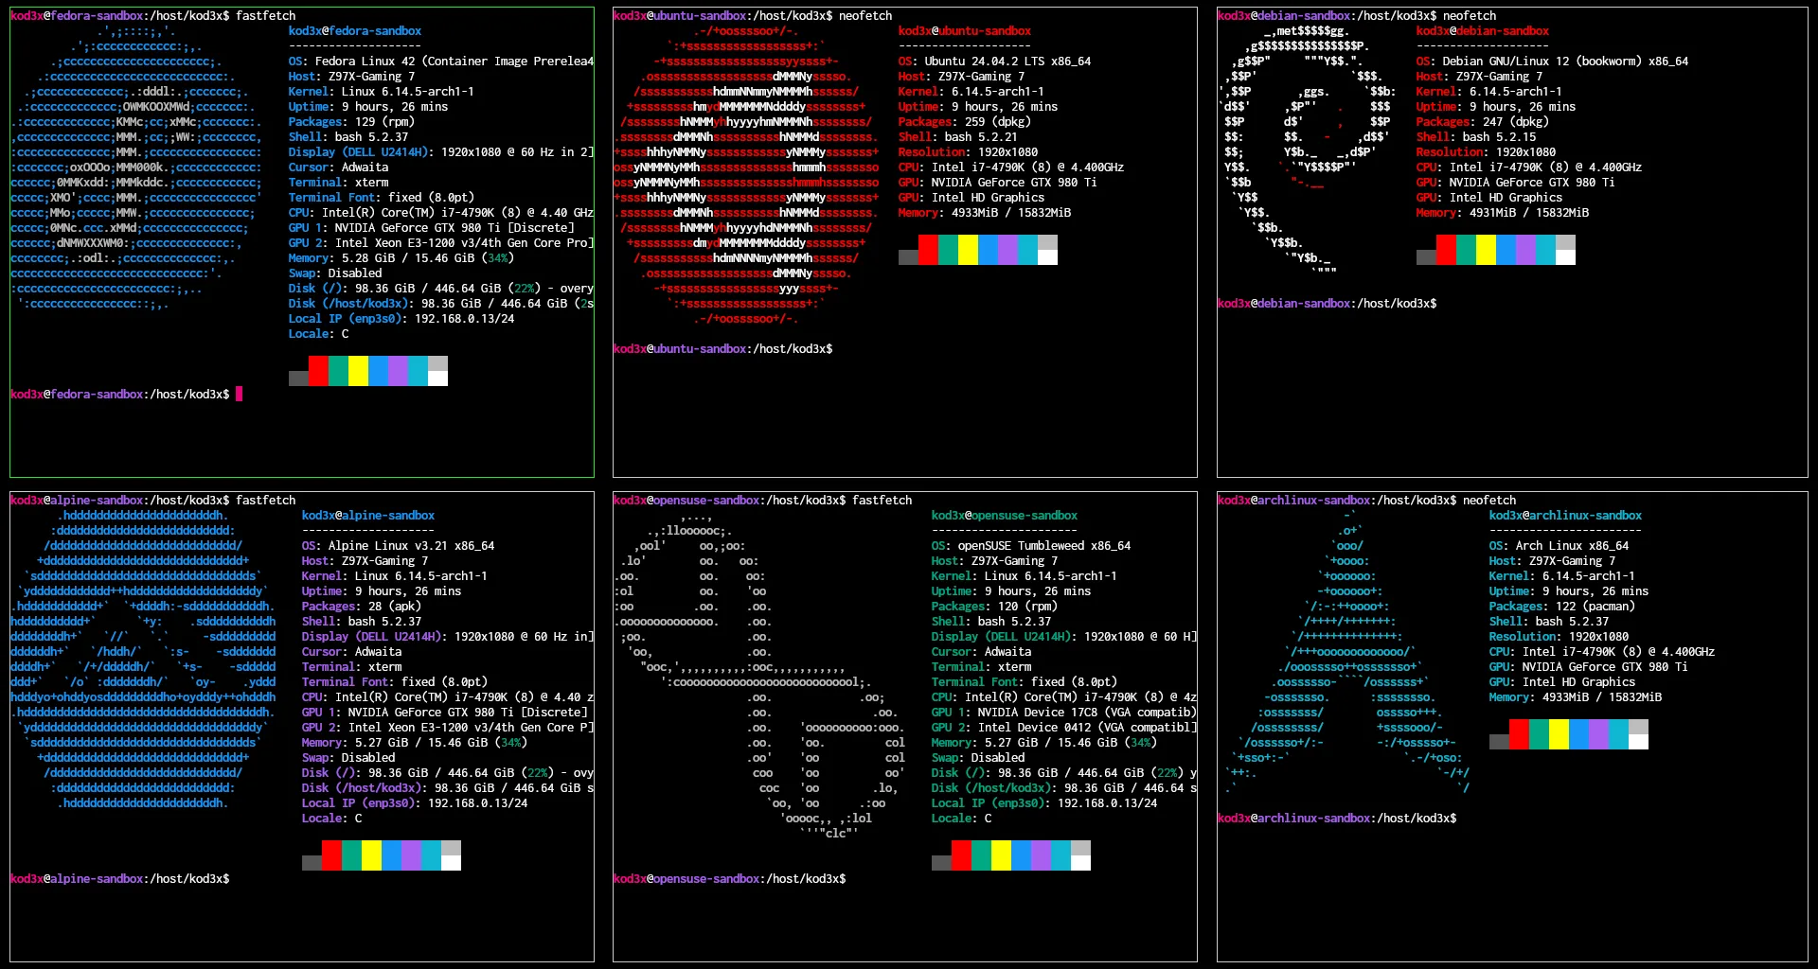Click the white swatch in fedora-sandbox color palette
The image size is (1818, 969).
(x=437, y=379)
